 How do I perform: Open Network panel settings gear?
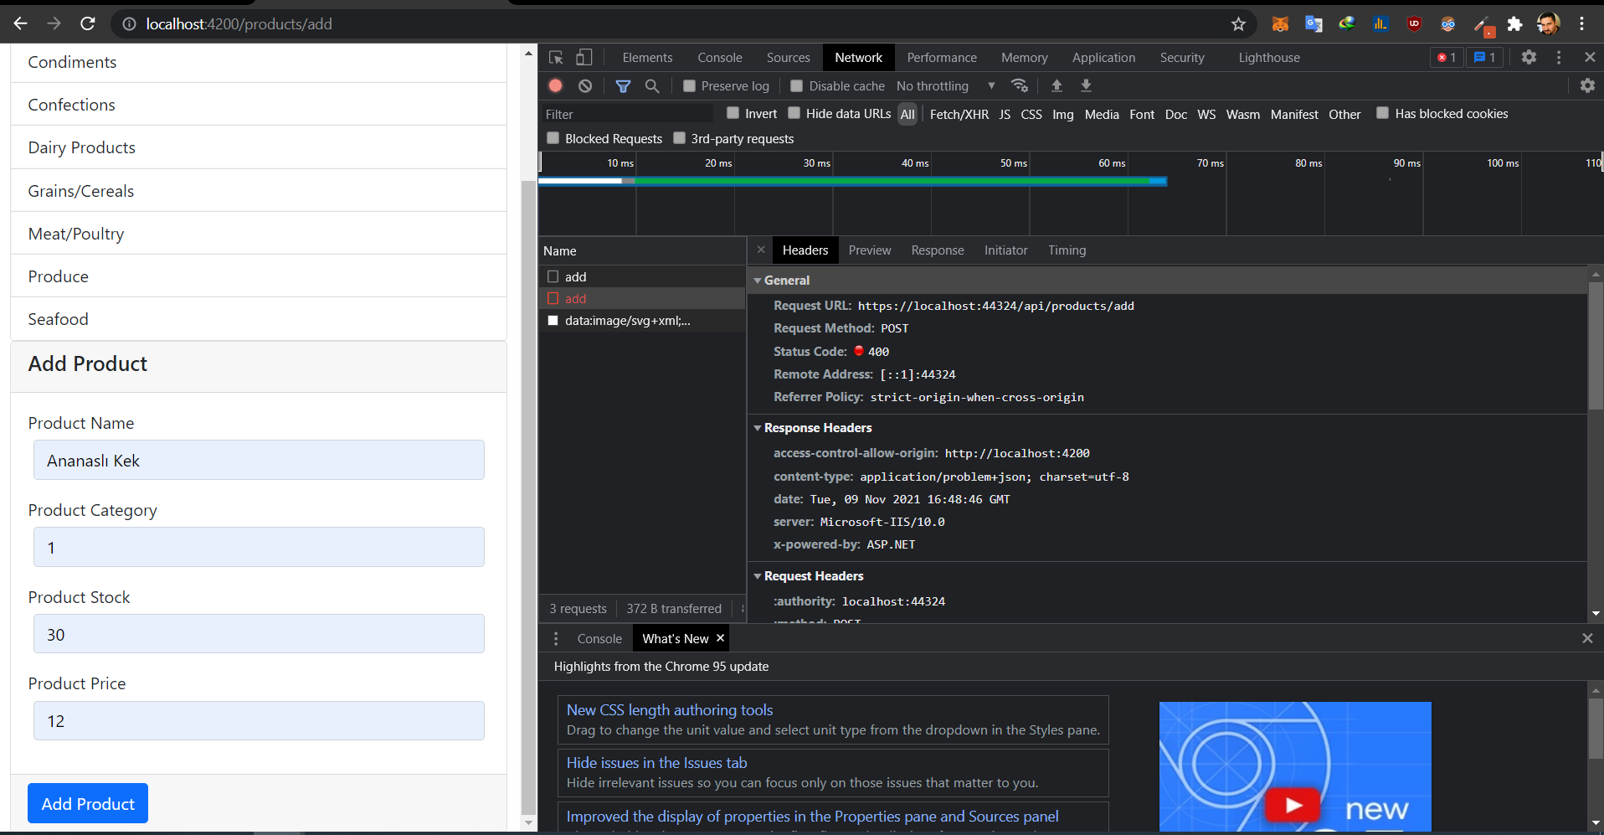1587,85
